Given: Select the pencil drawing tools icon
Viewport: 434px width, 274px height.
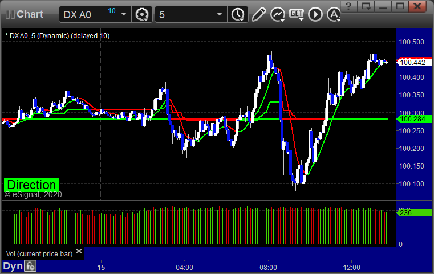Looking at the screenshot, I should click(x=259, y=14).
